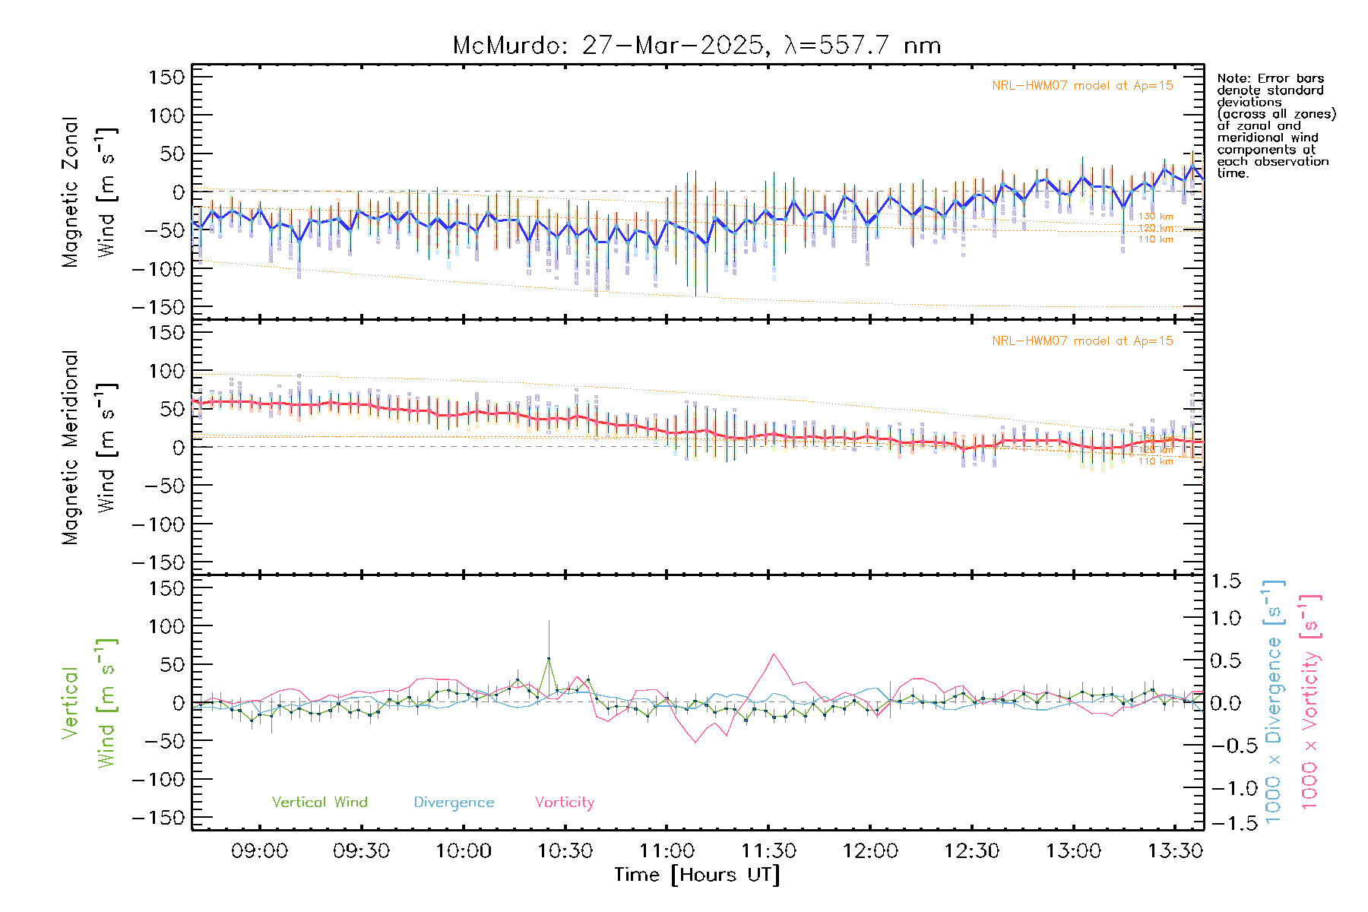Screen dimensions: 1368x912
Task: Select the blue Divergence legend label
Action: pyautogui.click(x=454, y=802)
